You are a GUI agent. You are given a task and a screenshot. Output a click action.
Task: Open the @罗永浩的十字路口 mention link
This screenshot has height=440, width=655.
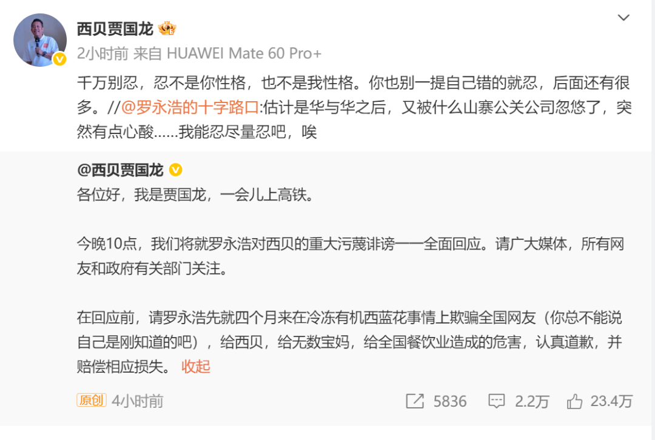[x=190, y=107]
